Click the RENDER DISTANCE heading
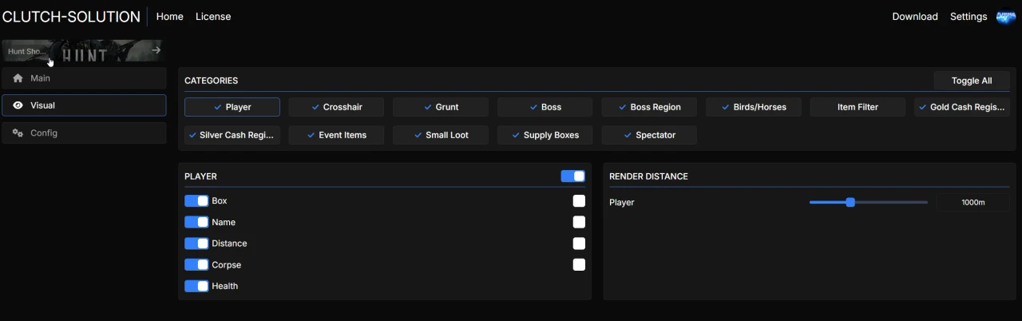 (648, 176)
